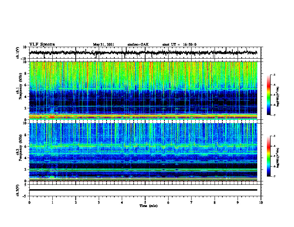294x227 pixels.
Task: Click the "8" kHz tick on ch.1 axis
Action: [x=26, y=73]
